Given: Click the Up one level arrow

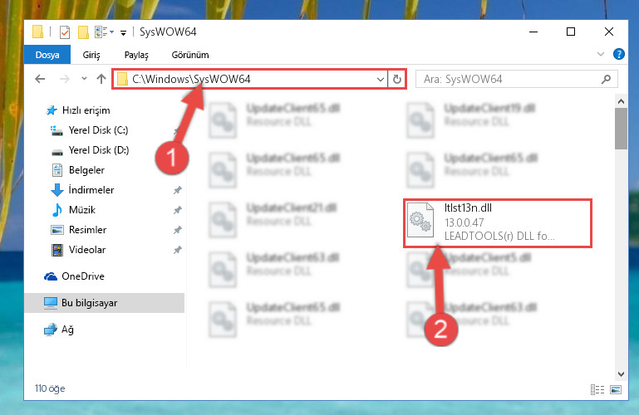Looking at the screenshot, I should coord(101,79).
